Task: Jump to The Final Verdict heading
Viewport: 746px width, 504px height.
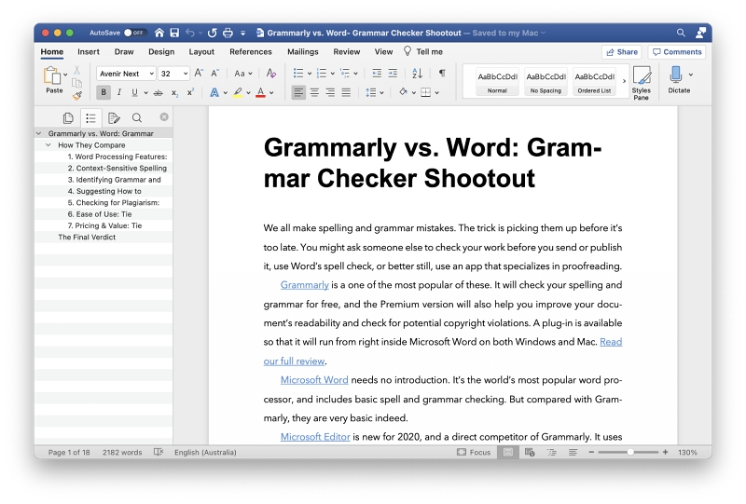Action: pos(87,237)
